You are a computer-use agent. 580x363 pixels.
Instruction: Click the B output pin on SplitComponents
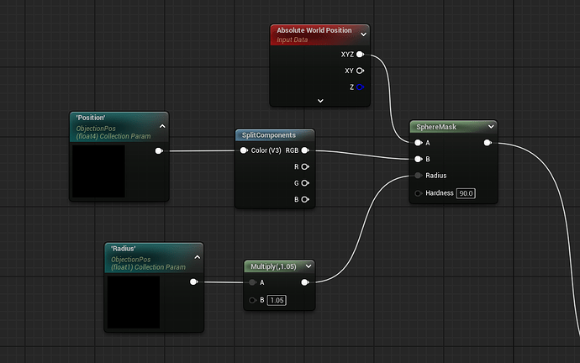pos(305,199)
